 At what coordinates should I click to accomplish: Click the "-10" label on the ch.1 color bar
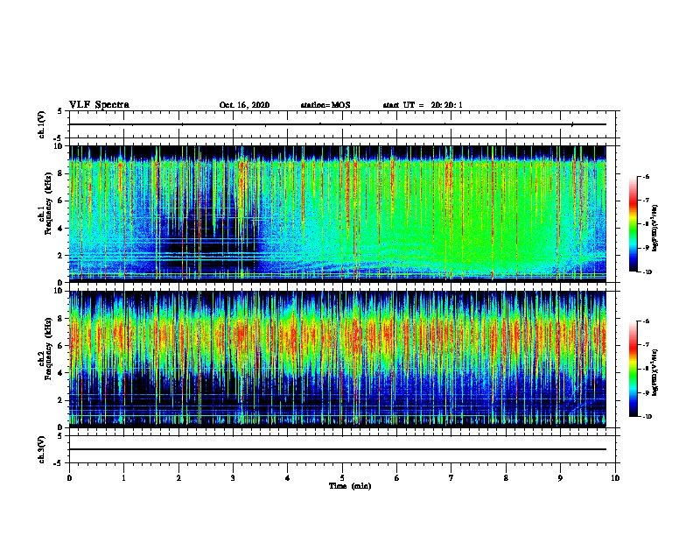647,272
